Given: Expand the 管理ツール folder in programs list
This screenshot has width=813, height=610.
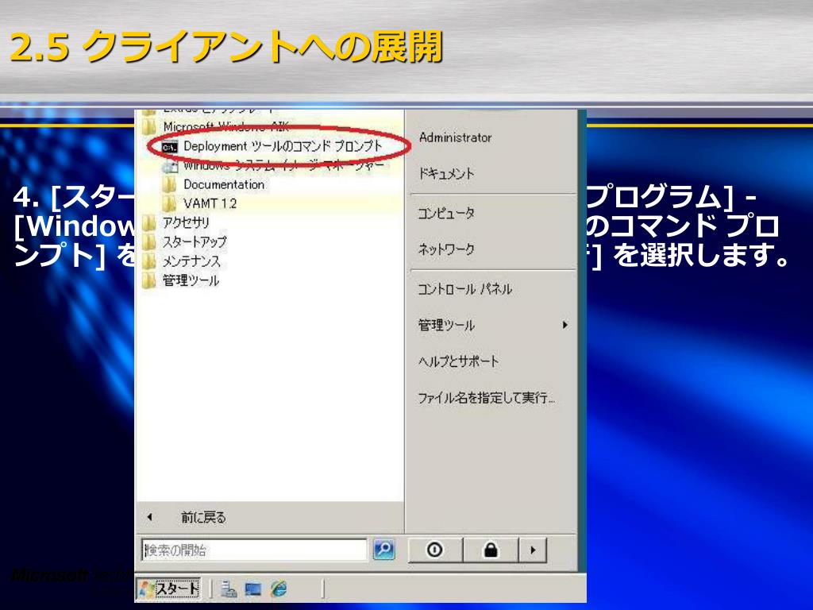Looking at the screenshot, I should 180,280.
